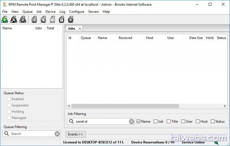Screen dimensions: 230x146
Task: Click the jobs list horizontal scrollbar
Action: point(125,106)
